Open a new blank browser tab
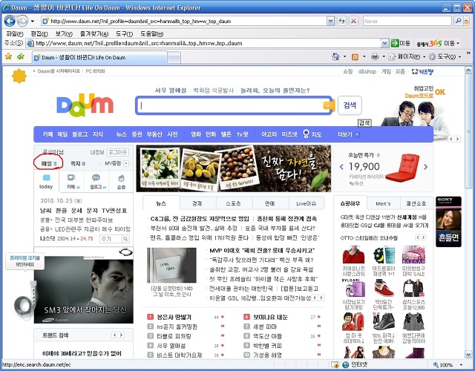This screenshot has height=371, width=475. pyautogui.click(x=174, y=57)
